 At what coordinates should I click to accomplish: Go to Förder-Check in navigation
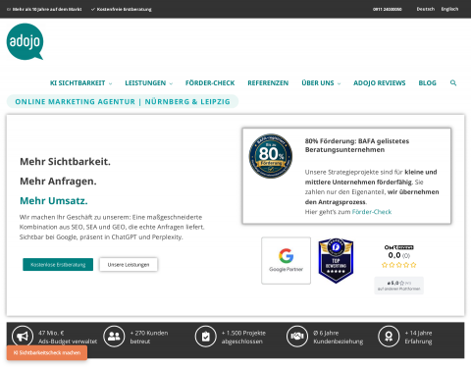(210, 83)
